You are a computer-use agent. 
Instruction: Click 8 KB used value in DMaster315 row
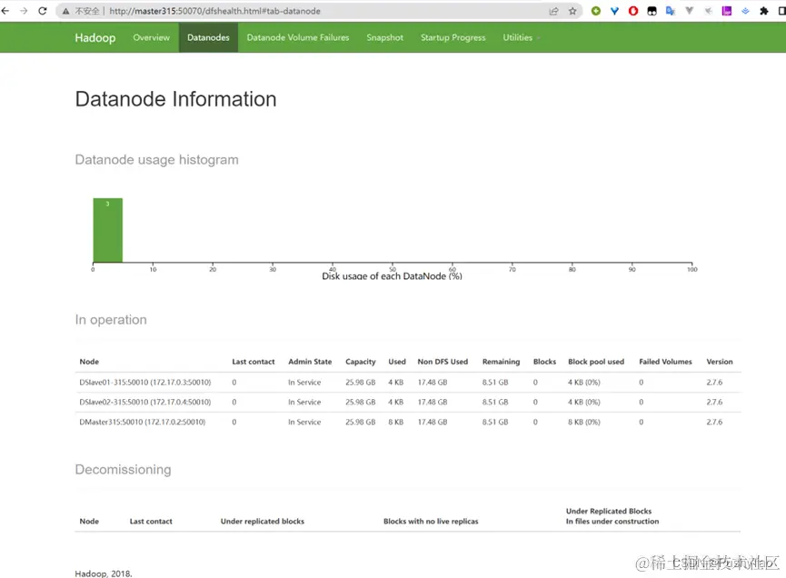coord(395,422)
